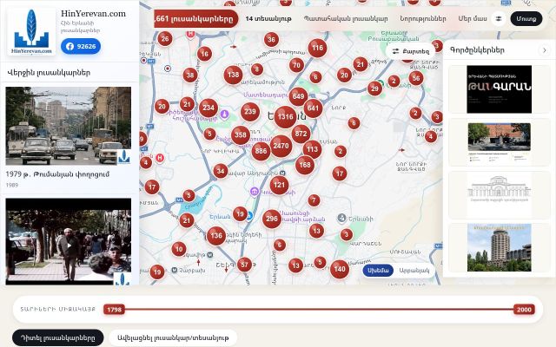Open the 1979 Tumanyan street photo thumbnail

pyautogui.click(x=68, y=126)
